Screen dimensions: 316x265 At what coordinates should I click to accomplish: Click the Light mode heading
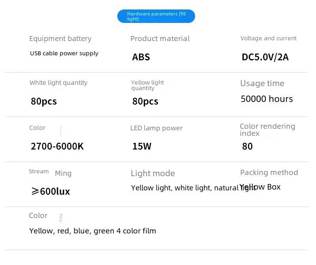pos(152,173)
